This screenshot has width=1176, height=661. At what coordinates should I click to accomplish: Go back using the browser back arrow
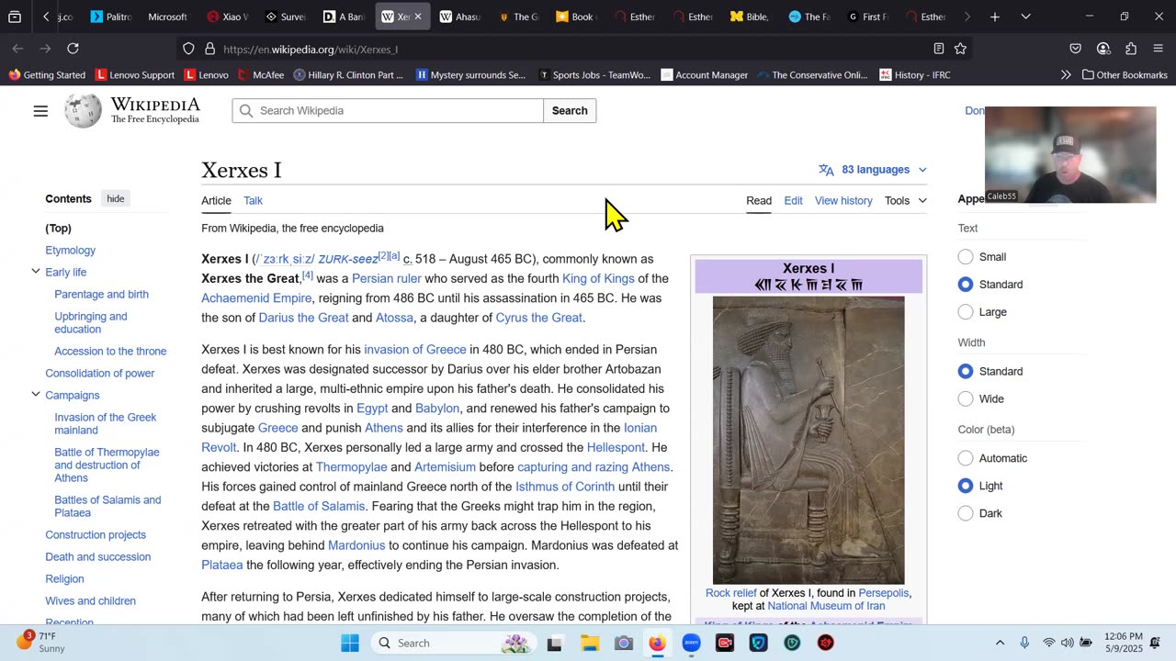18,49
